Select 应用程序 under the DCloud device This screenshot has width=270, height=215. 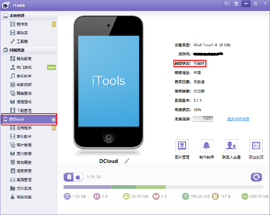(24, 128)
